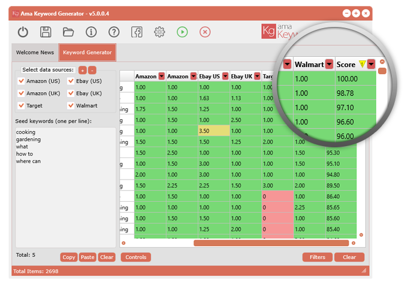Open the Controls button

click(x=136, y=257)
